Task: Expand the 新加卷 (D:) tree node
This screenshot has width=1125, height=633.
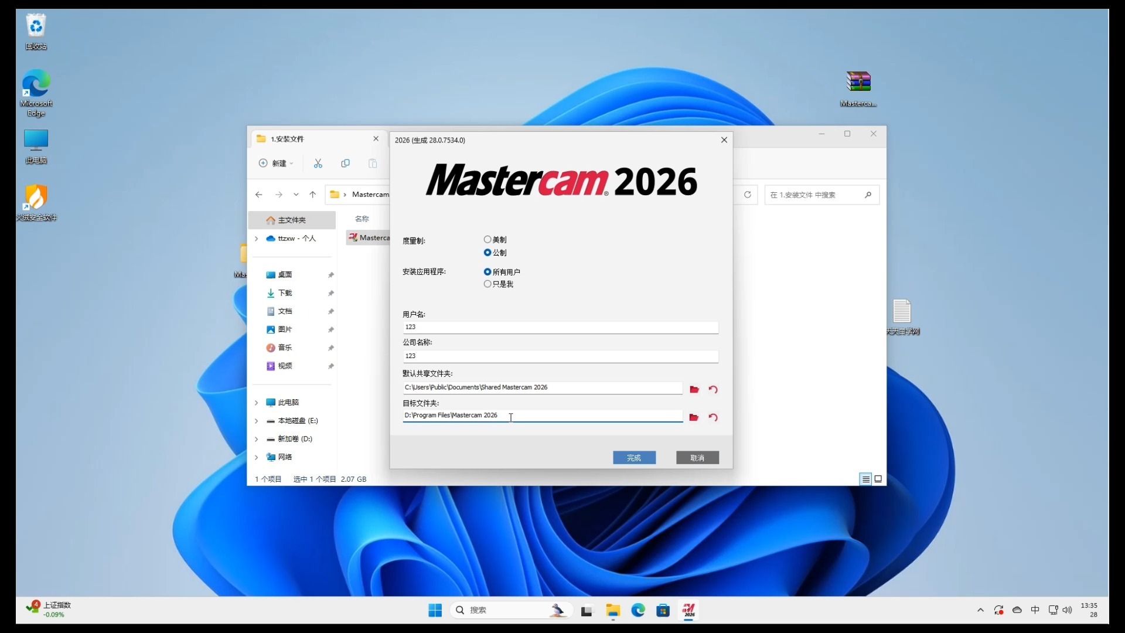Action: [257, 439]
